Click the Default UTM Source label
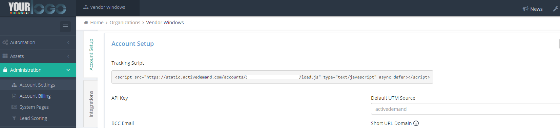 tap(393, 98)
